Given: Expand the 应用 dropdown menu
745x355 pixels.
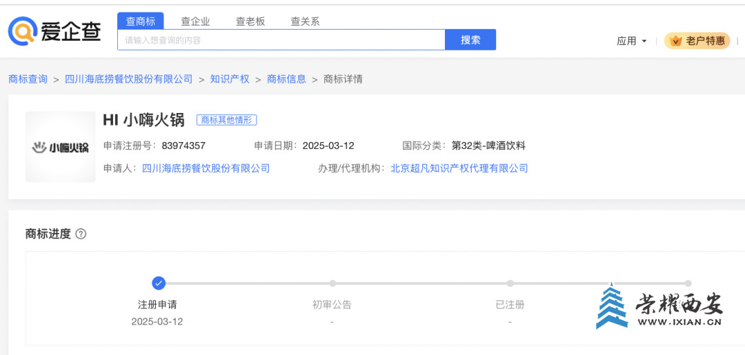Looking at the screenshot, I should coord(631,41).
